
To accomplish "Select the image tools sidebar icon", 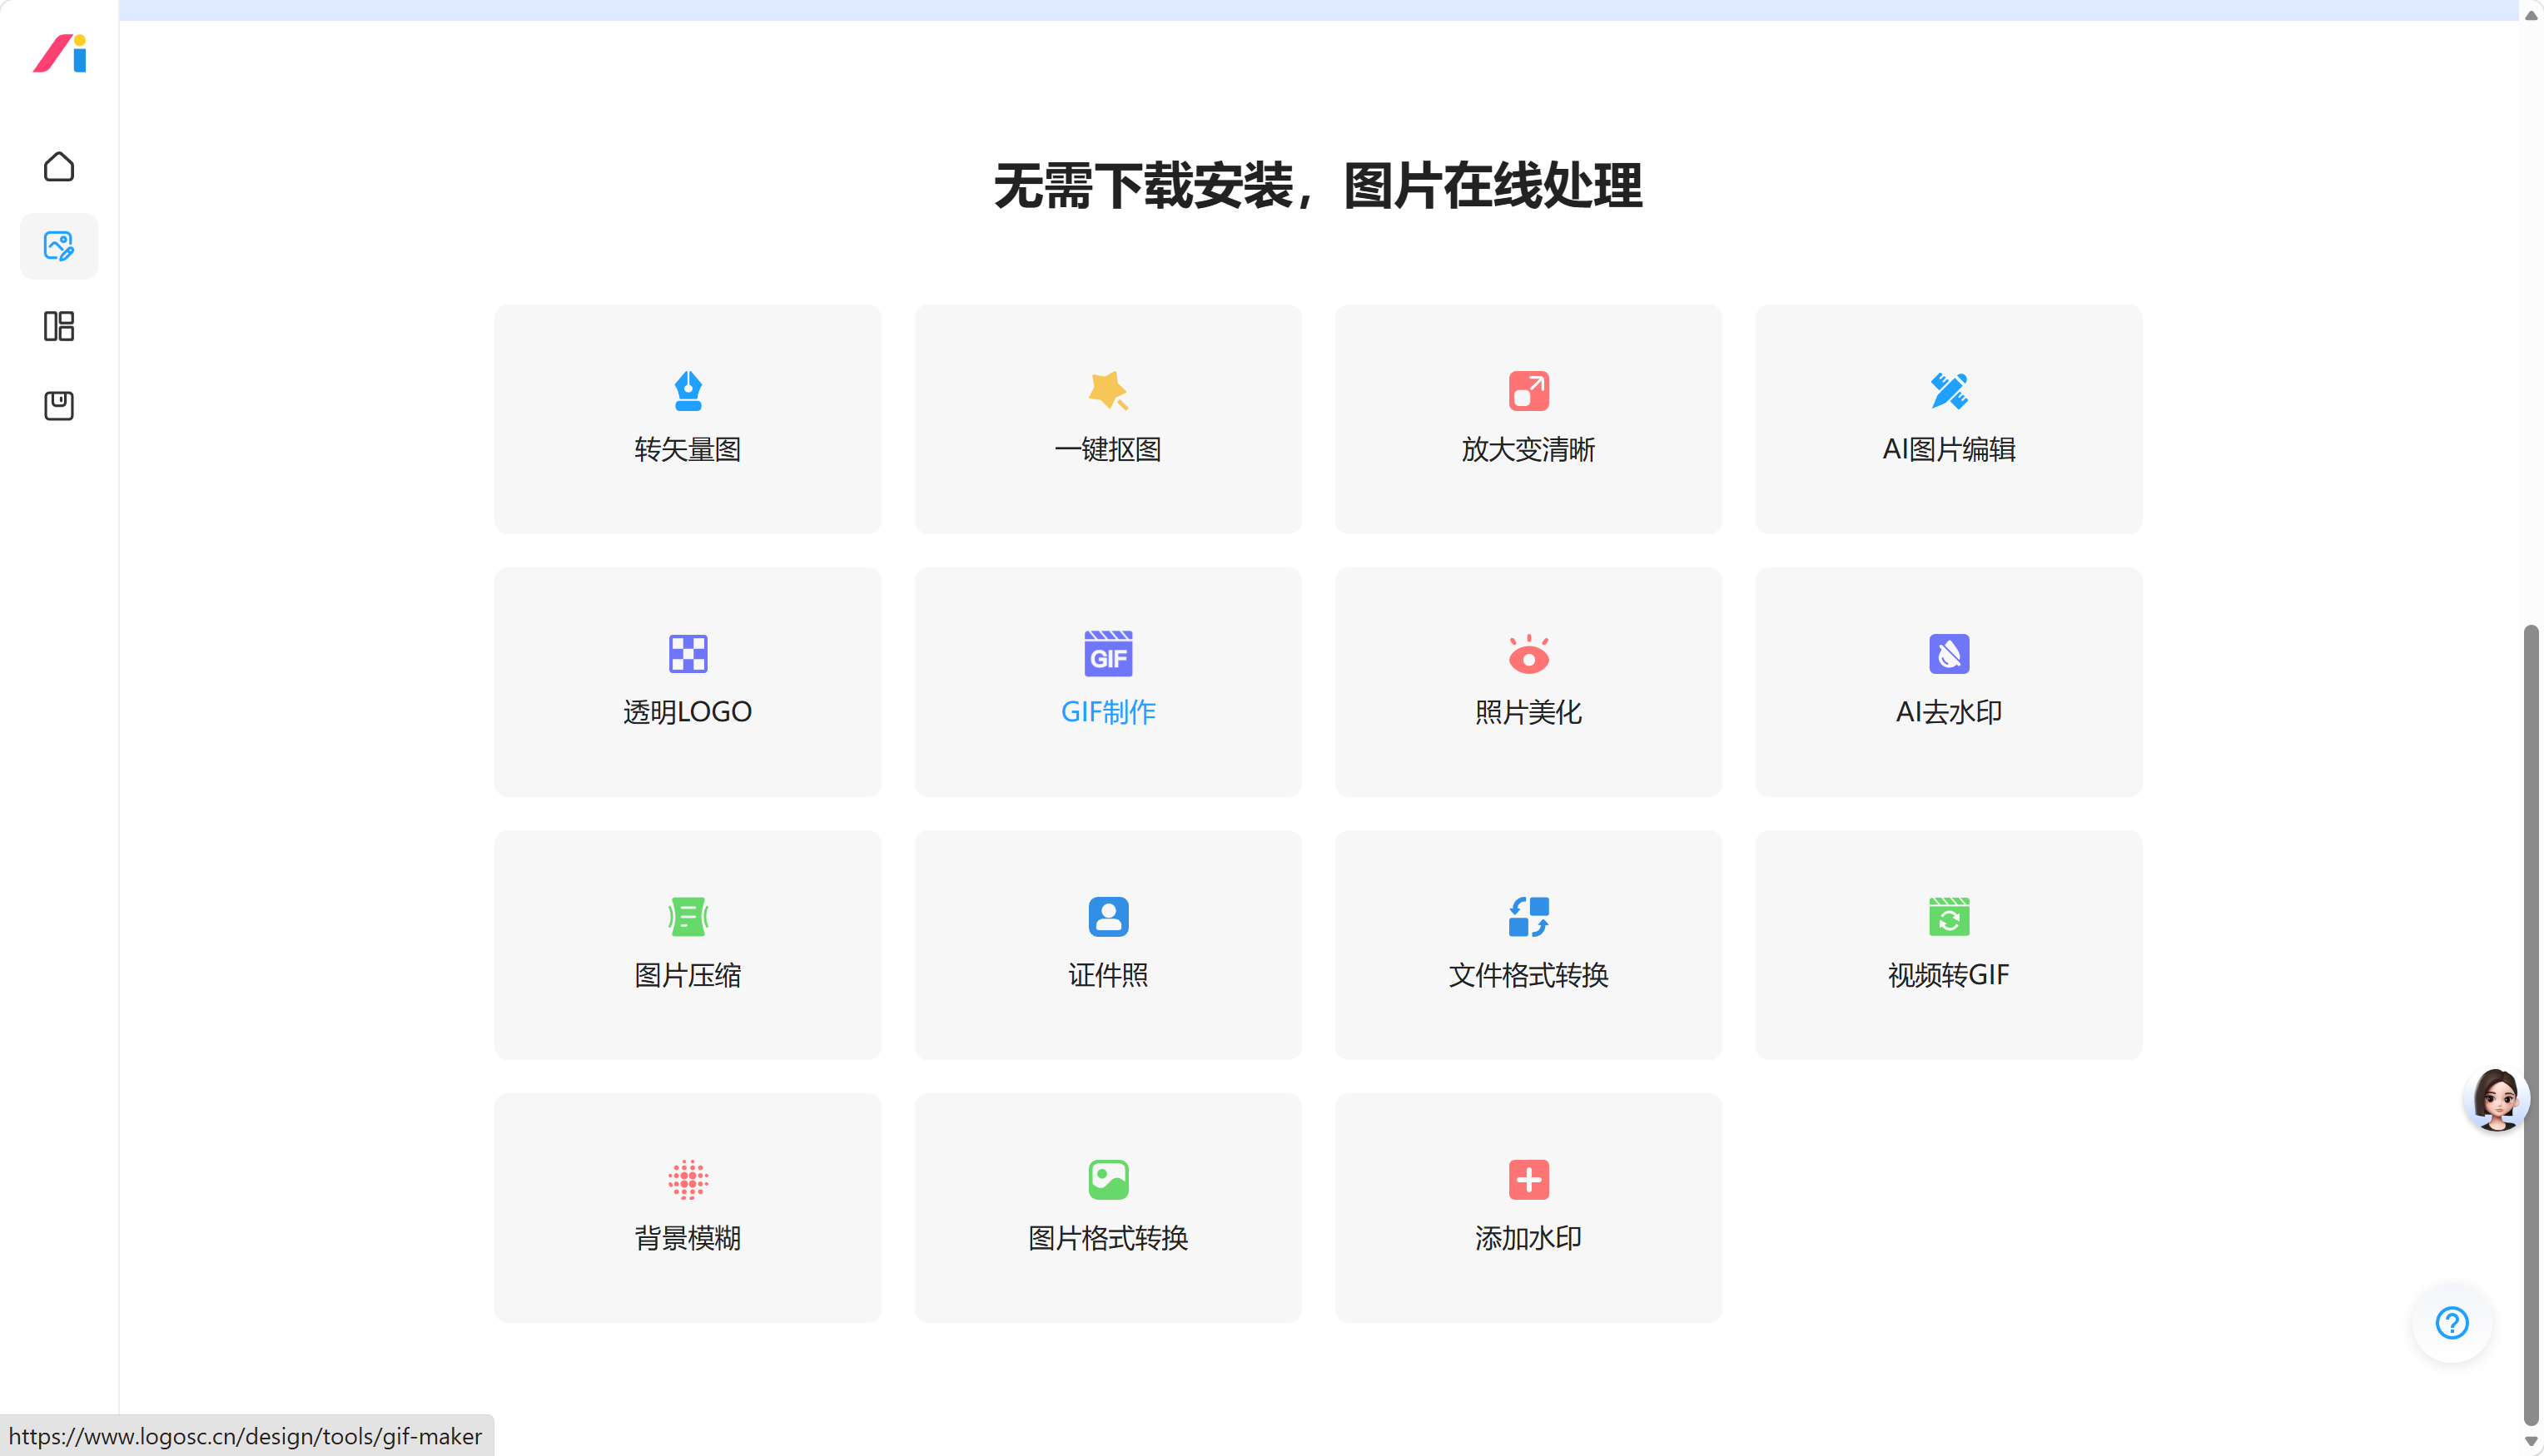I will [59, 246].
